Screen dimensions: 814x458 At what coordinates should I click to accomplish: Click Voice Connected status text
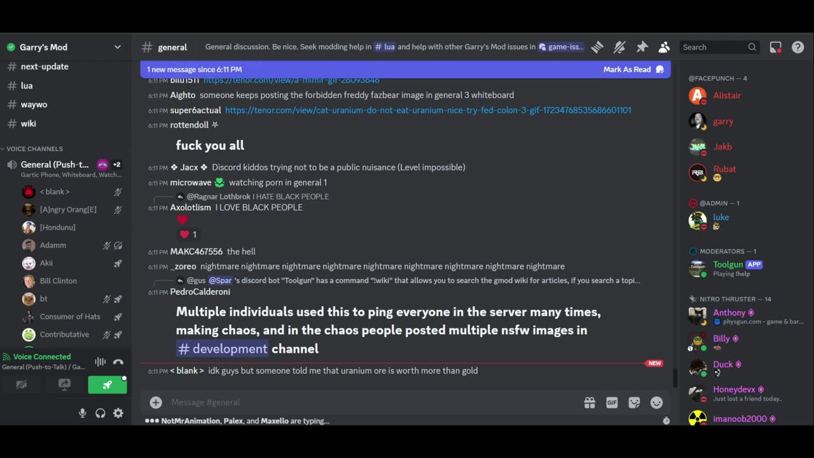pos(42,357)
